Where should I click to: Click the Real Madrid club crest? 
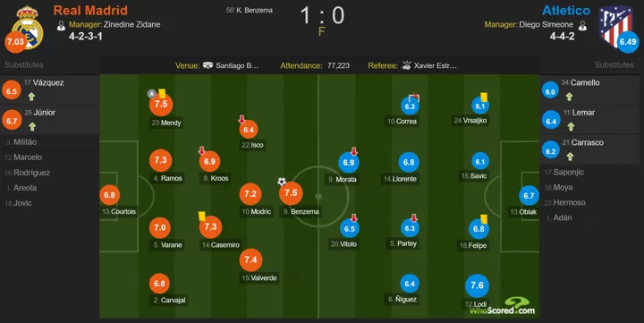pyautogui.click(x=27, y=27)
